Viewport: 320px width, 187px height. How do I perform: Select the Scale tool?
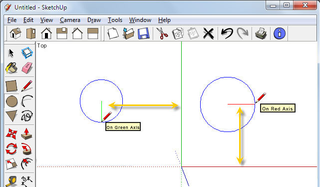(11, 164)
